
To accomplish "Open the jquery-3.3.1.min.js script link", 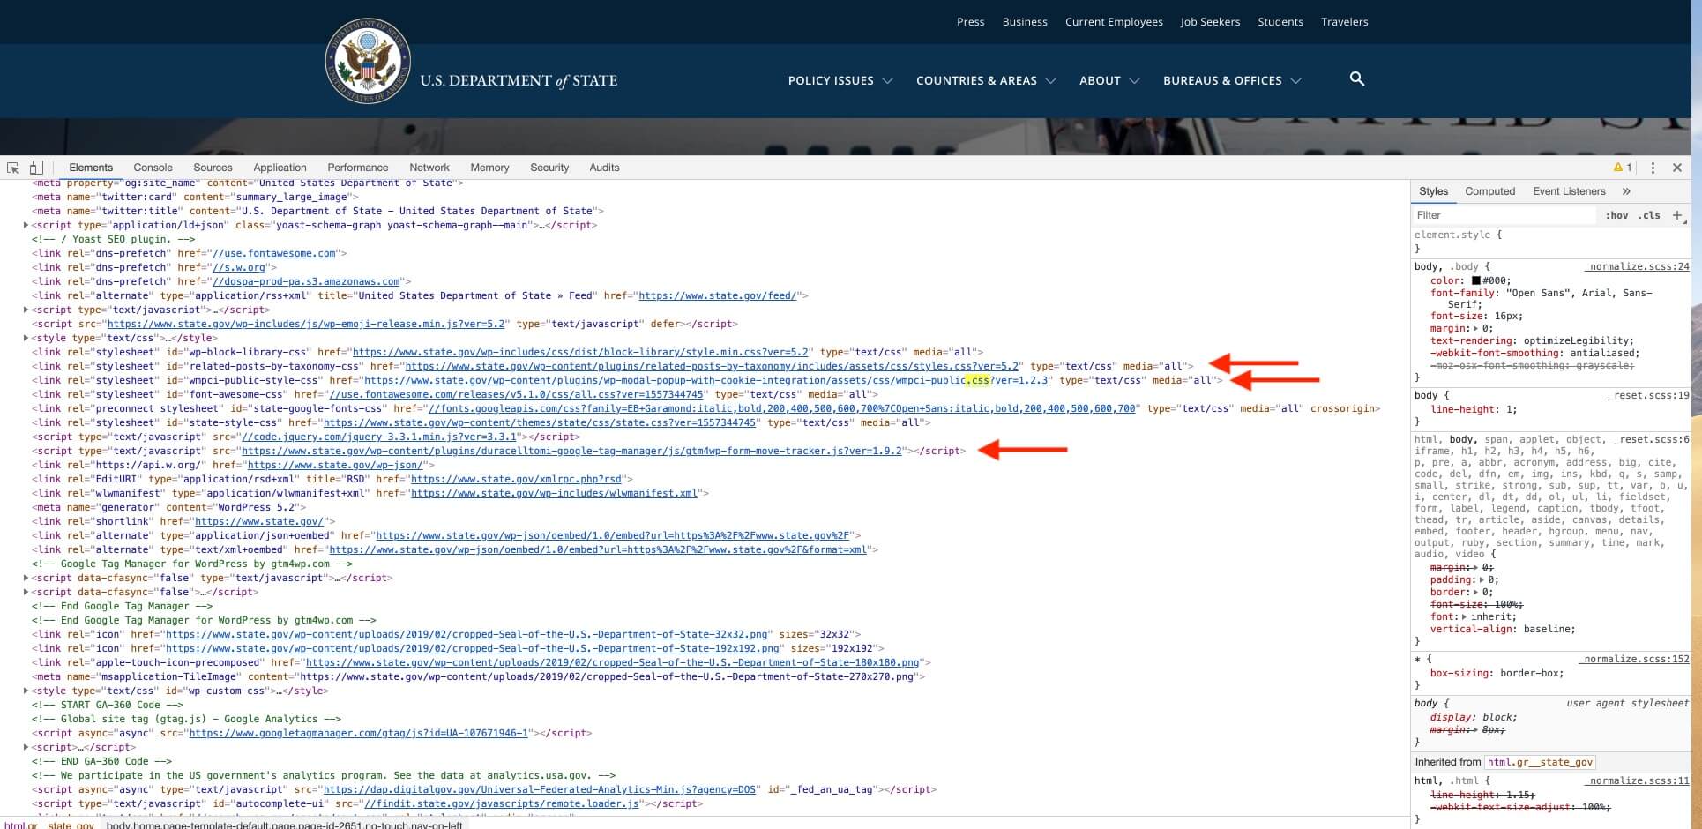I will pyautogui.click(x=379, y=437).
